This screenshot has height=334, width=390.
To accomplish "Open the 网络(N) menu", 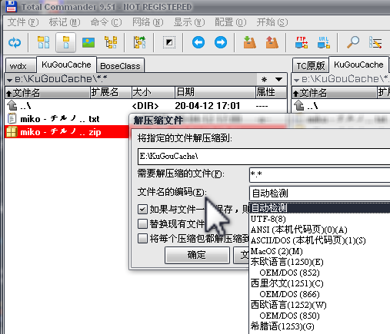I will pyautogui.click(x=148, y=22).
